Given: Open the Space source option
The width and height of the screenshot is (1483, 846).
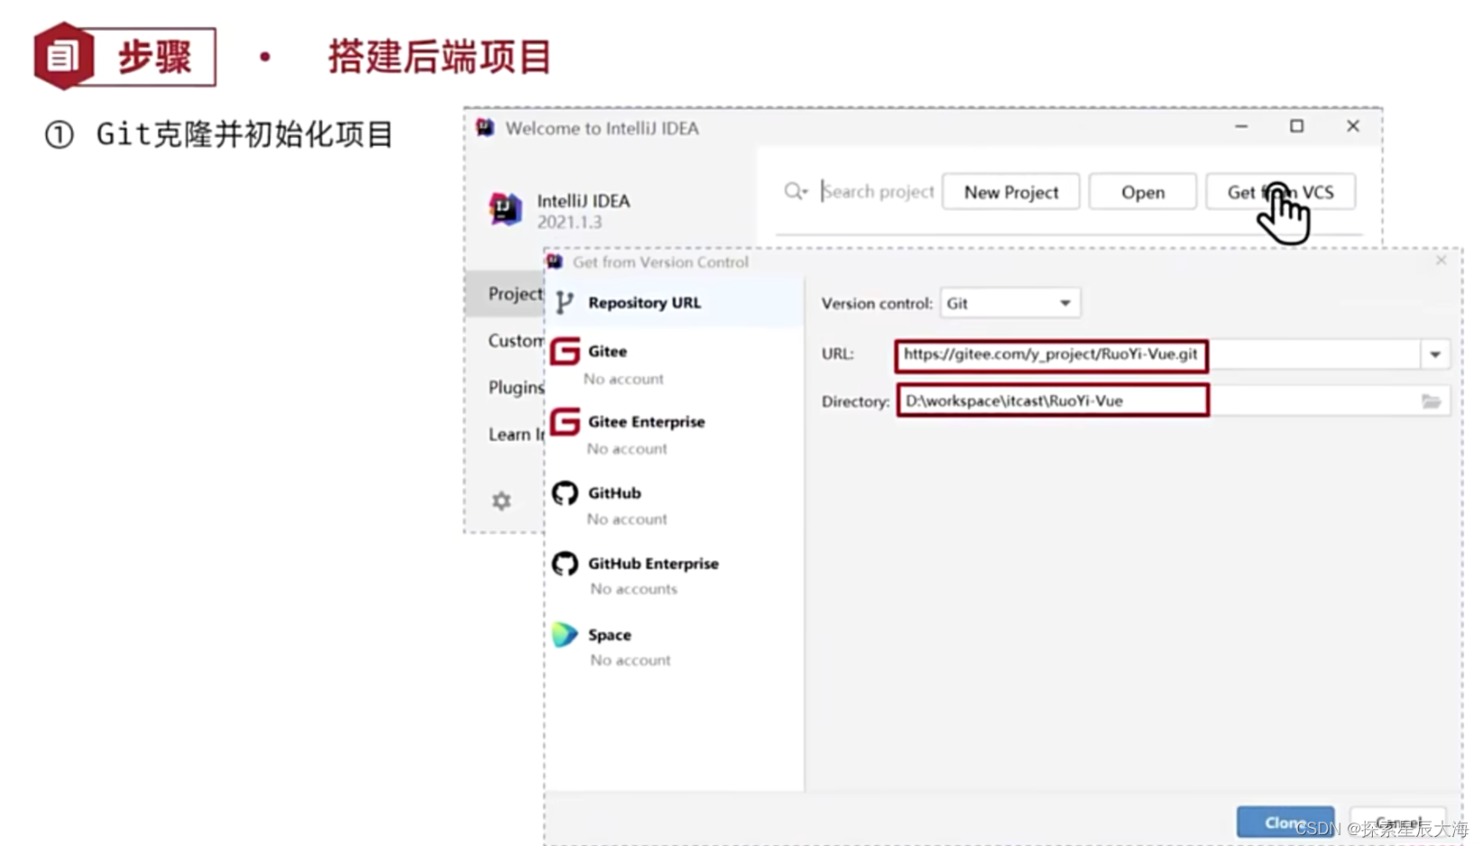Looking at the screenshot, I should [609, 634].
